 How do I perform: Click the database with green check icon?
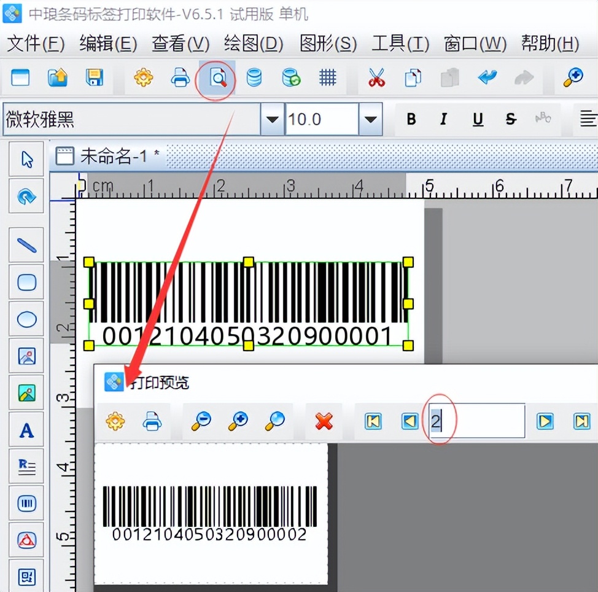tap(291, 78)
